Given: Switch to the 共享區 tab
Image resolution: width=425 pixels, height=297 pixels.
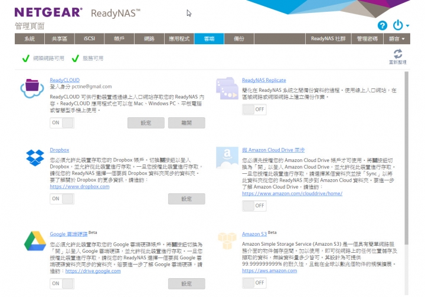Looking at the screenshot, I should click(x=60, y=39).
